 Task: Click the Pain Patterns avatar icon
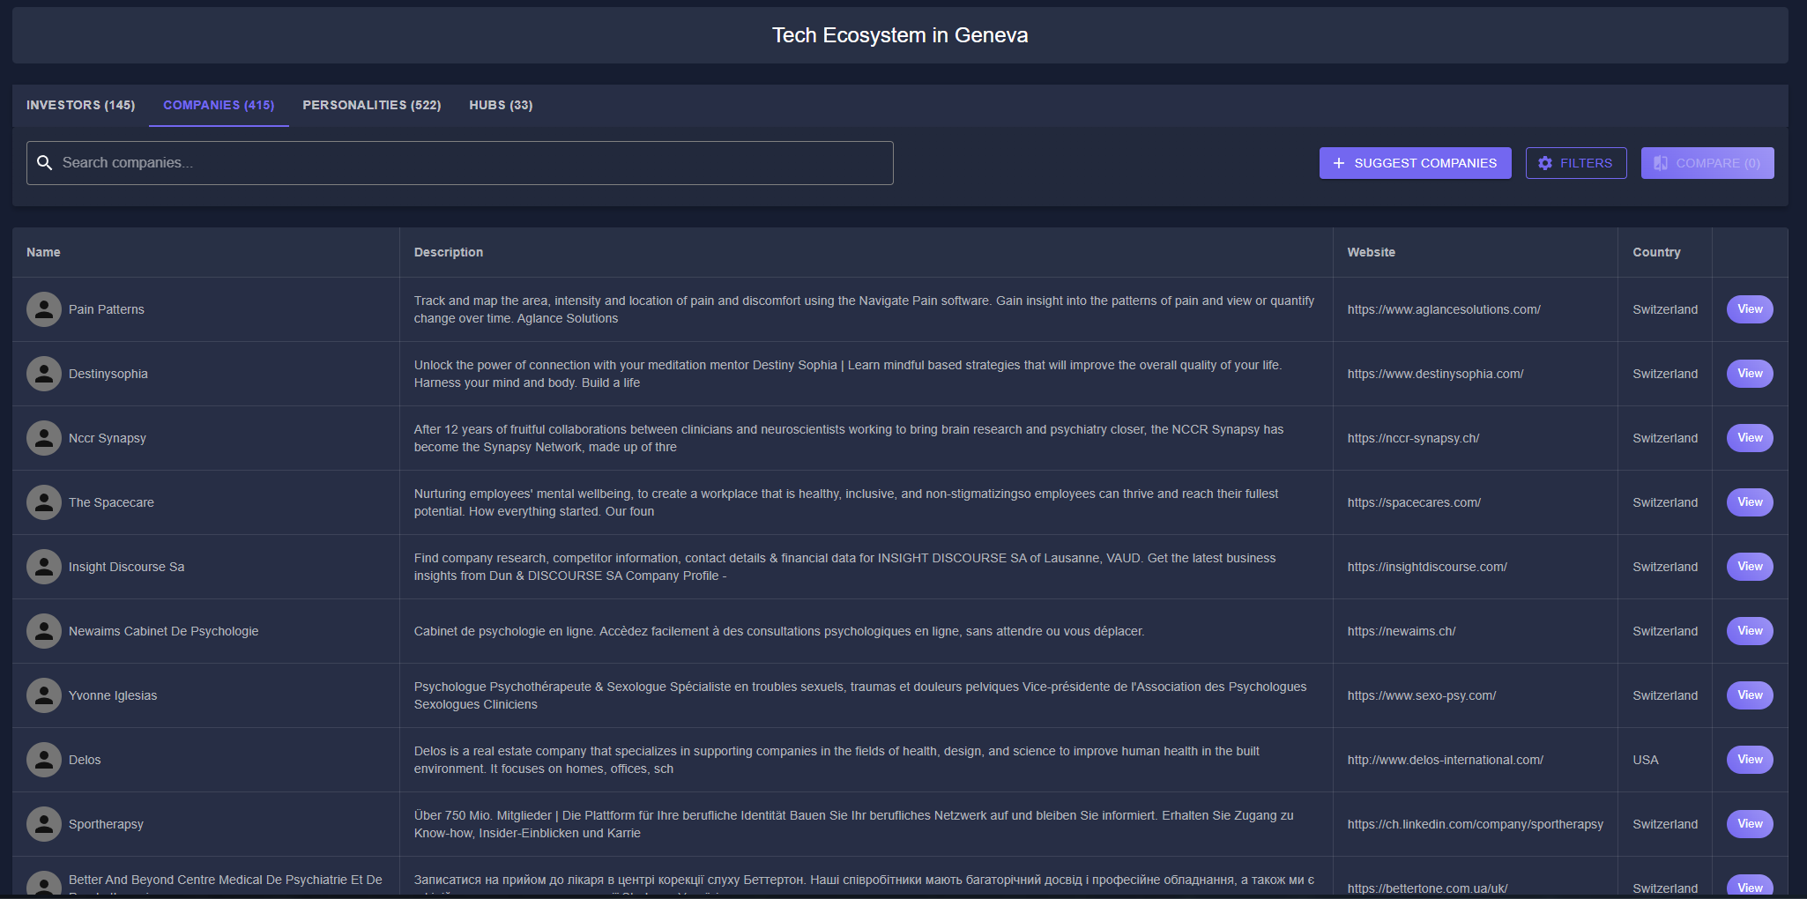(44, 309)
